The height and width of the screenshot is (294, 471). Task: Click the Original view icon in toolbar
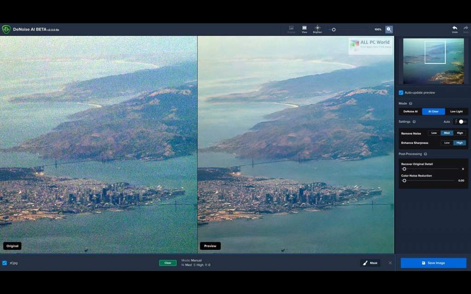(291, 29)
